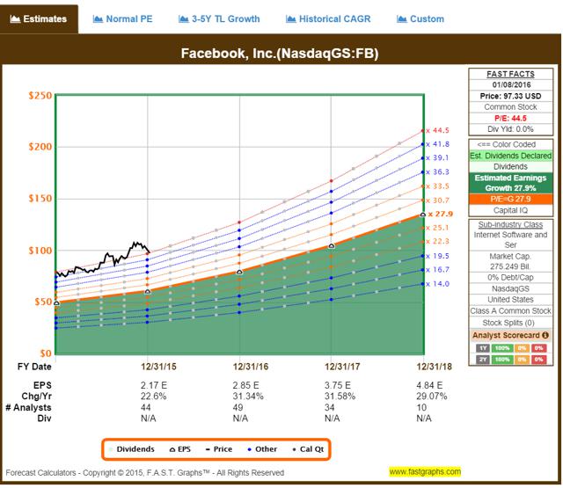Click the chart icon beside Custom
This screenshot has height=488, width=563.
(401, 19)
